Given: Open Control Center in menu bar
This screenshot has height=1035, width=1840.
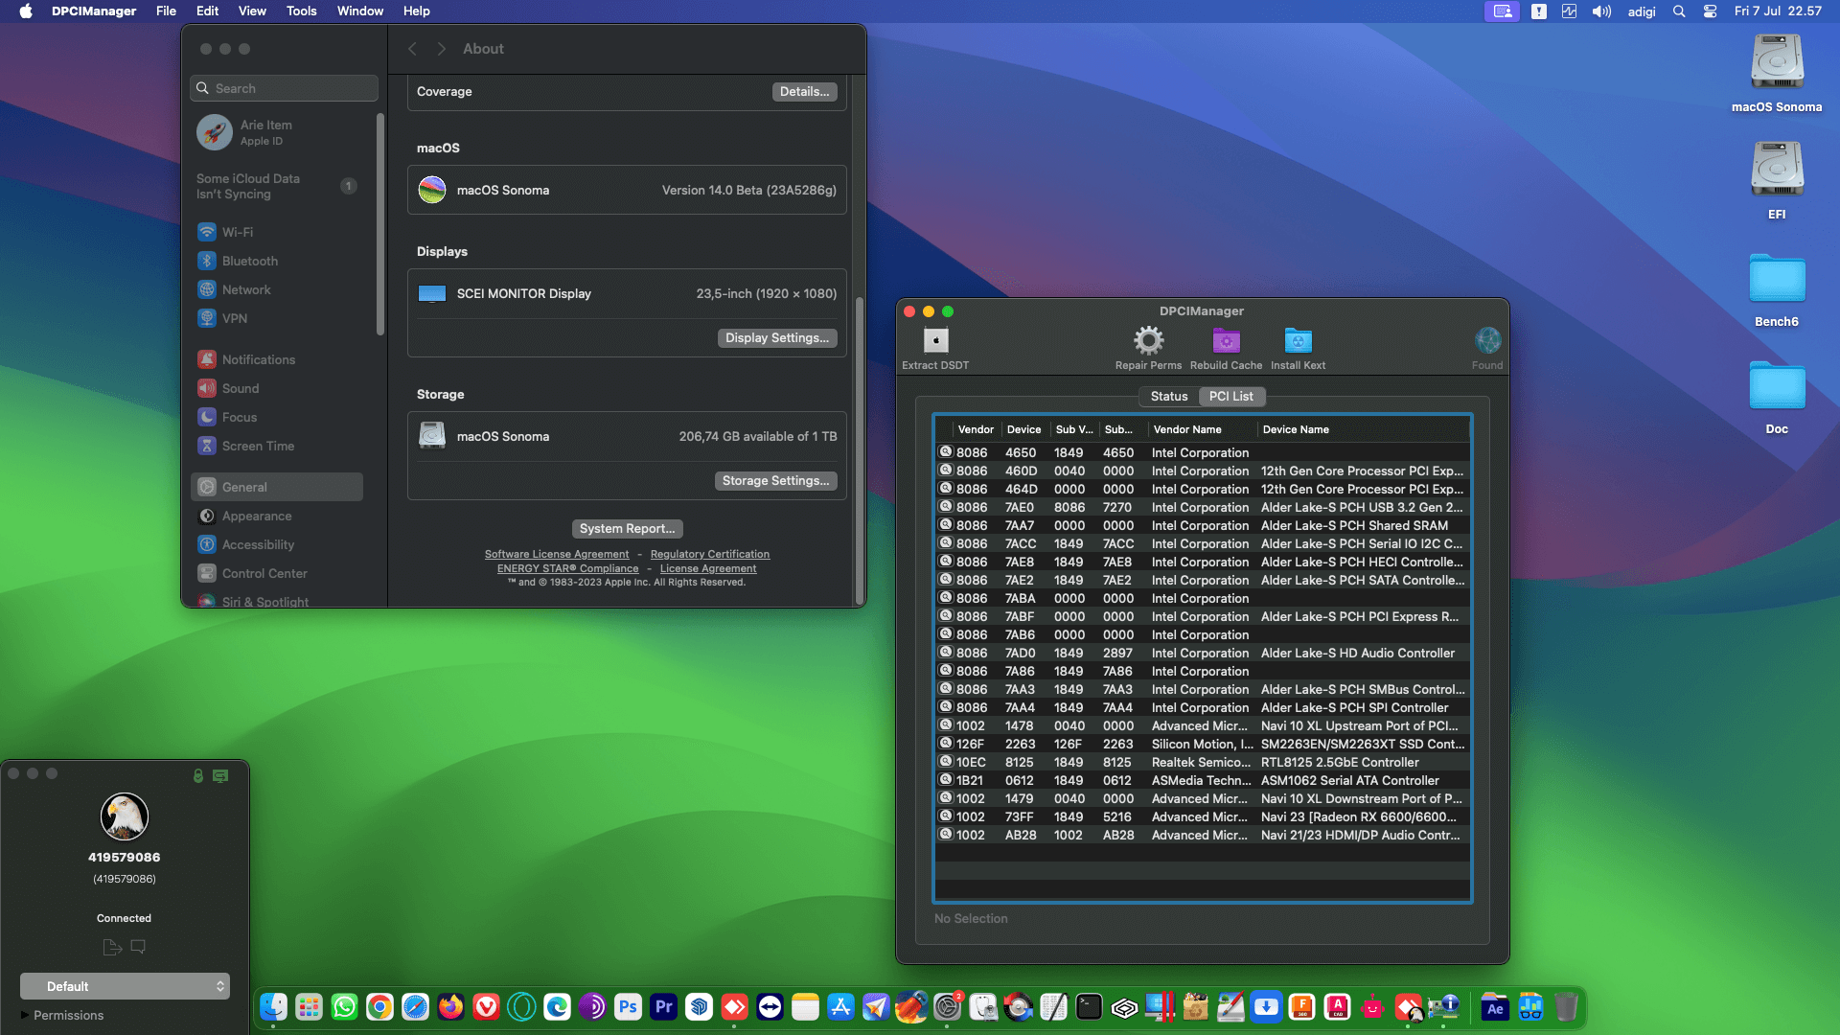Looking at the screenshot, I should [x=1710, y=11].
